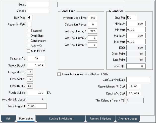The width and height of the screenshot is (156, 123).
Task: Edit the Minimum quantity field
Action: [x=136, y=24]
